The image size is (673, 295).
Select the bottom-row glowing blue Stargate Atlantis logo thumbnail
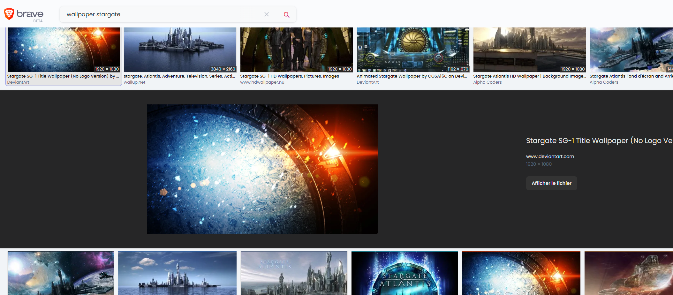click(405, 273)
